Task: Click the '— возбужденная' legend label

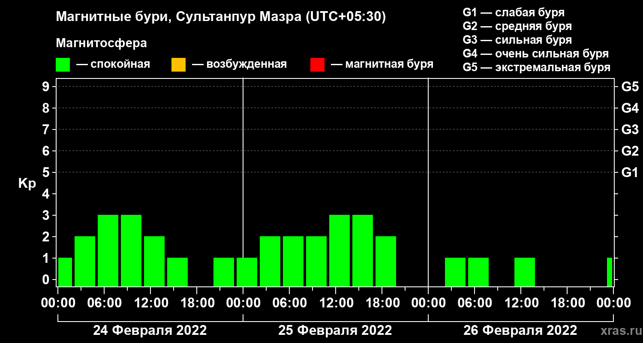Action: pos(239,65)
